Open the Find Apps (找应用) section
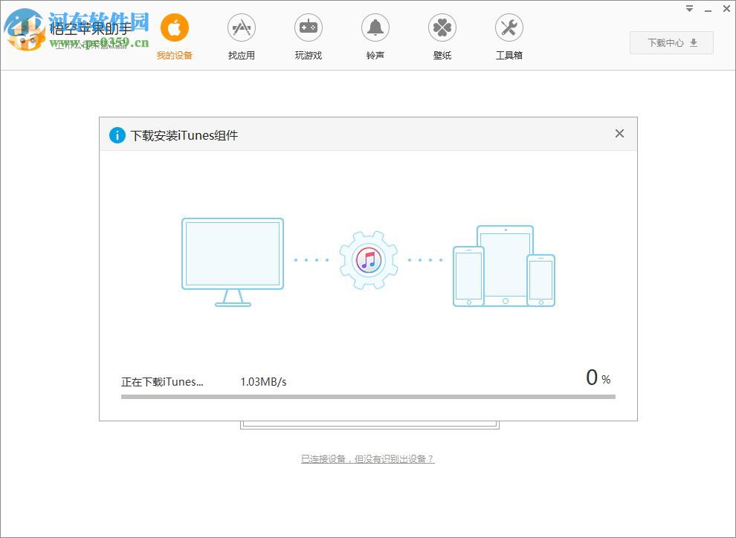736x538 pixels. 242,37
